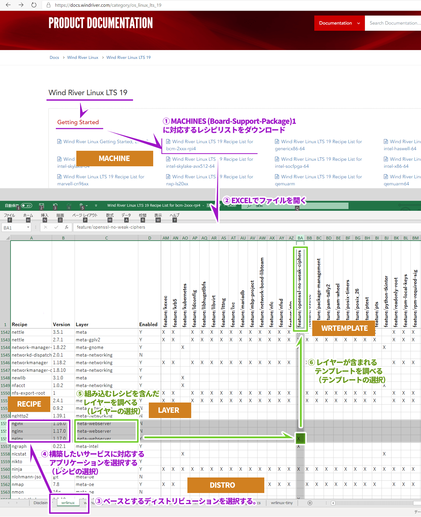Click the meta-gnome layer cell

(x=106, y=347)
